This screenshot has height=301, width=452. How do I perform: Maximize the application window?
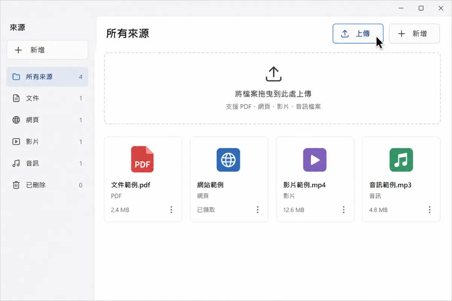tap(421, 8)
